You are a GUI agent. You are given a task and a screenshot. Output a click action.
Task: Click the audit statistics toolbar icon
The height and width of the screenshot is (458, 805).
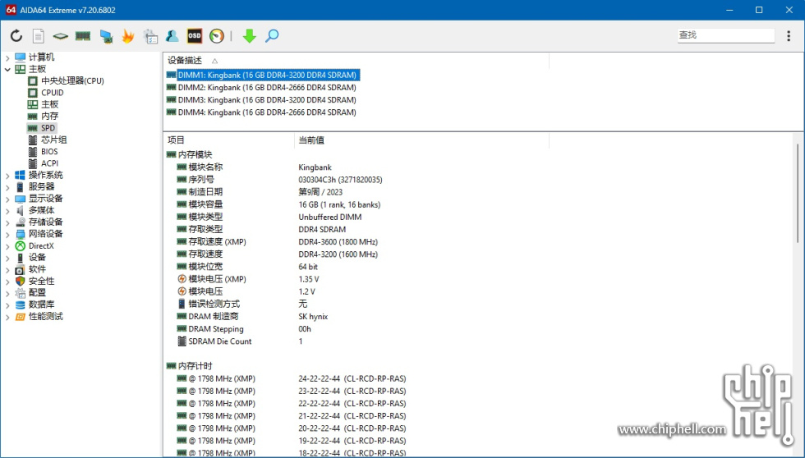pos(150,36)
